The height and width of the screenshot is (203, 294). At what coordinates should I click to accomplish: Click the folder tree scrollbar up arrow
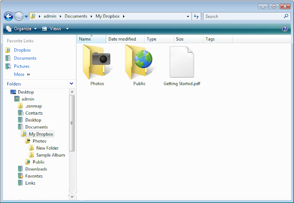[x=72, y=92]
